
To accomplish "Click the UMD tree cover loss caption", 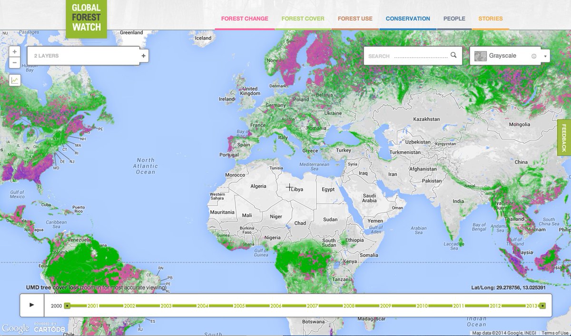I will (x=97, y=287).
